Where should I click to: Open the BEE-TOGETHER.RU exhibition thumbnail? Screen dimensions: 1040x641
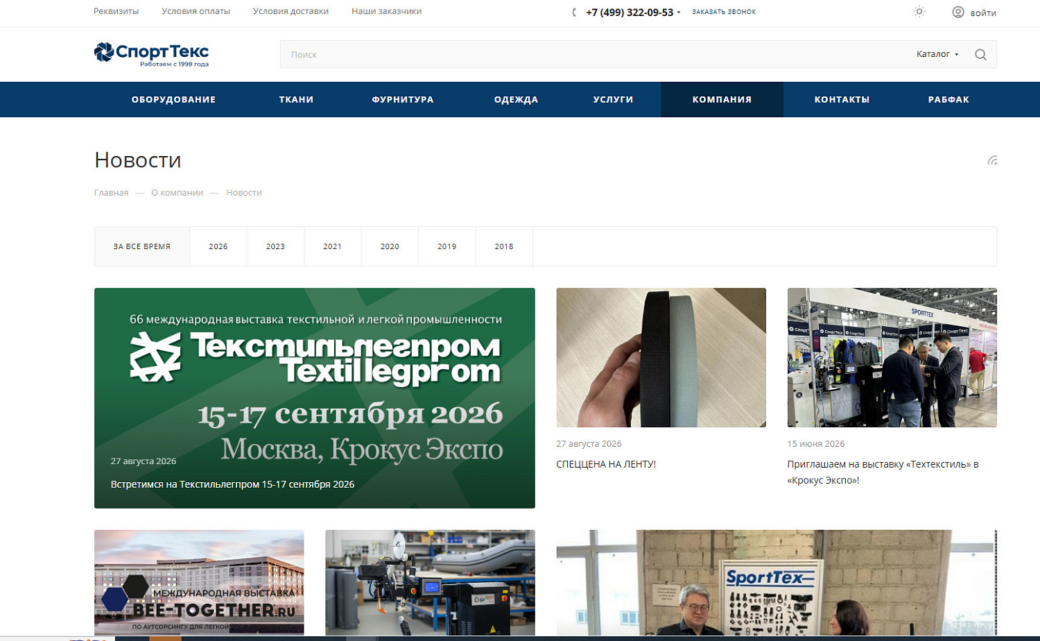pyautogui.click(x=199, y=583)
